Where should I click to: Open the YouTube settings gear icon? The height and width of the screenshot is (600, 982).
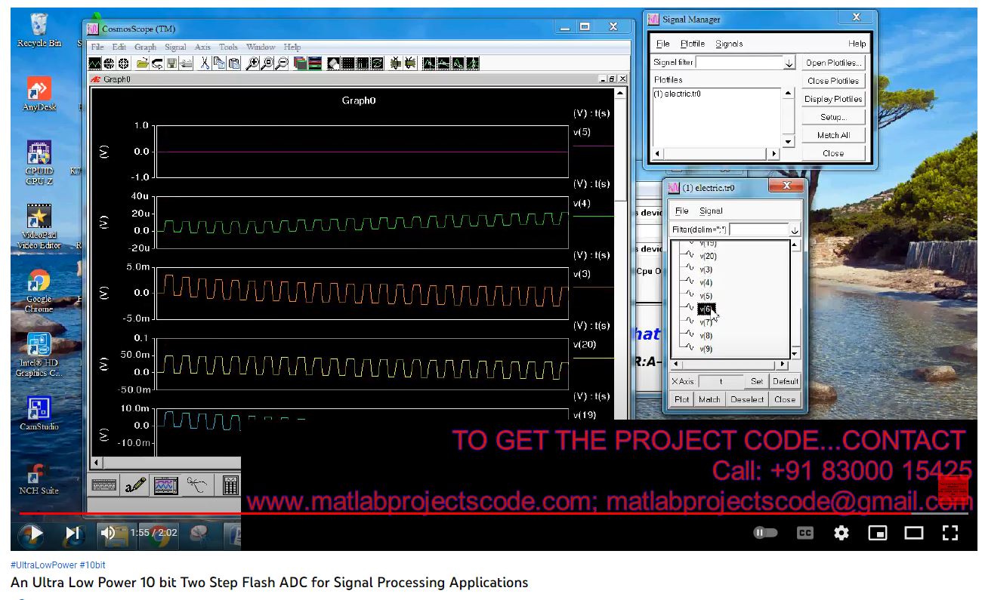tap(841, 533)
